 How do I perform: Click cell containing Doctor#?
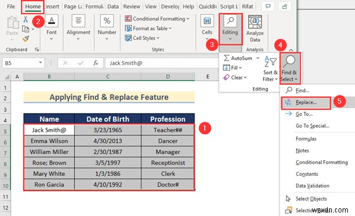pyautogui.click(x=167, y=185)
